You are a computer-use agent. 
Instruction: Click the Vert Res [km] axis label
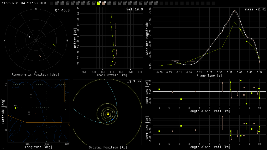(147, 128)
